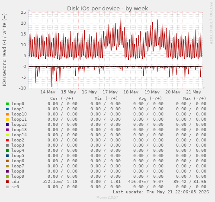This screenshot has width=215, height=202.
Task: Click the sda min write value 1.81
Action: (x=116, y=182)
